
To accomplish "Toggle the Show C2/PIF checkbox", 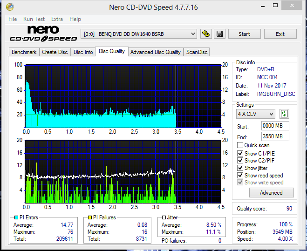I will tap(240, 161).
